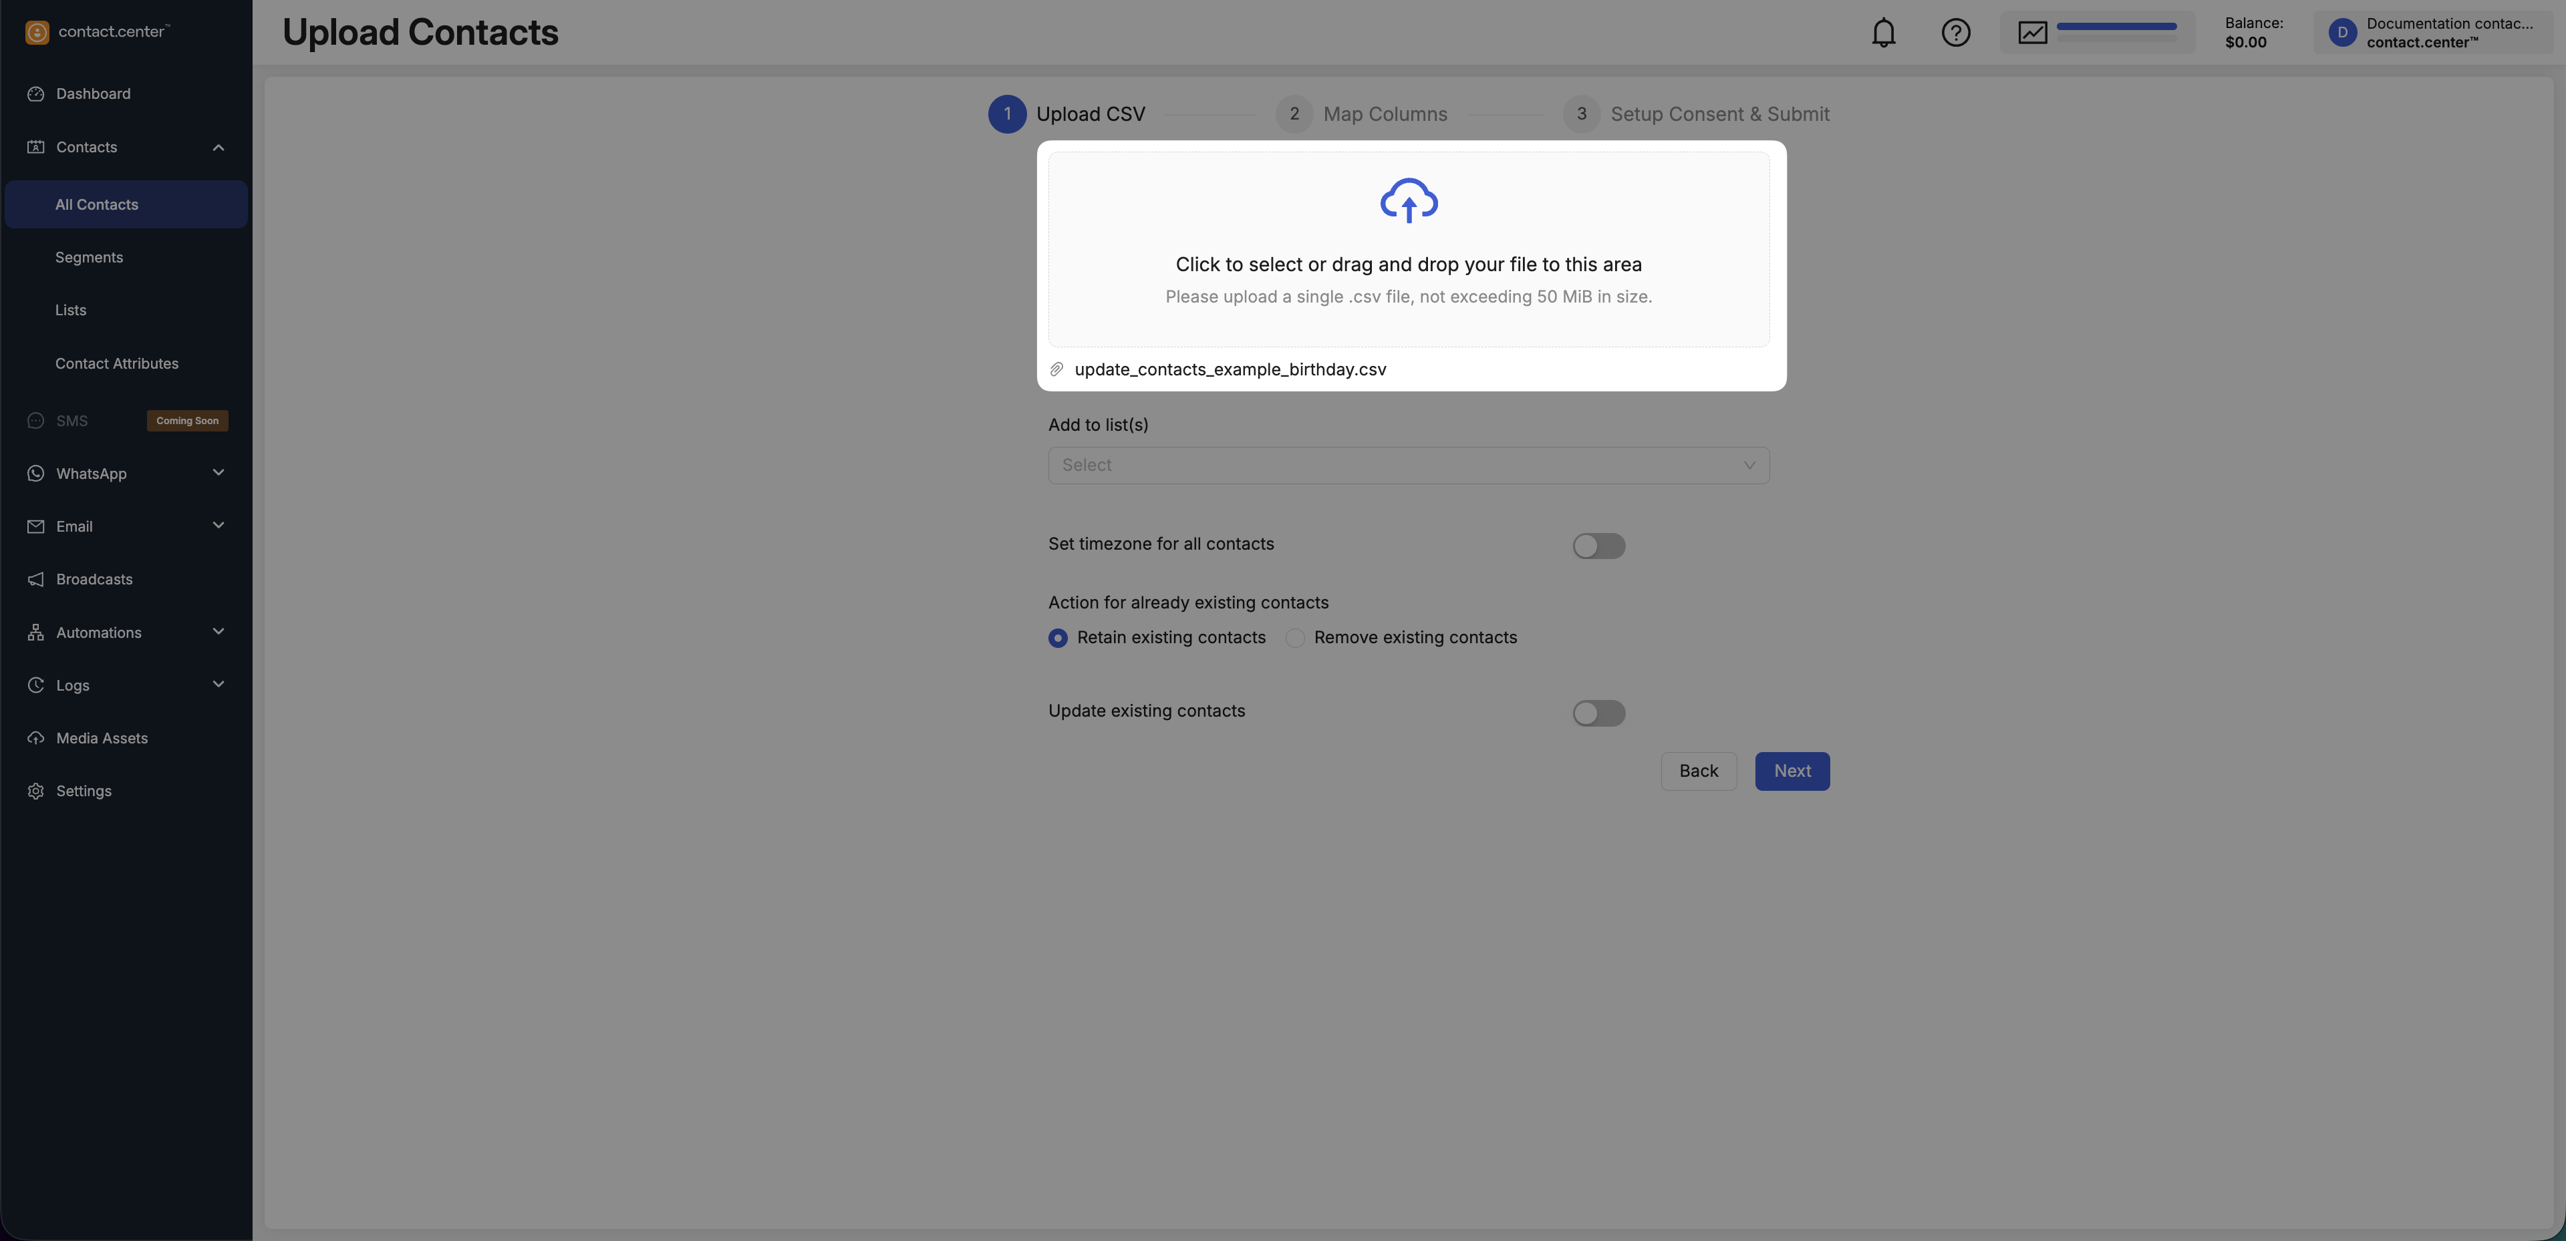Open Settings gear in the sidebar
2566x1241 pixels.
tap(84, 791)
